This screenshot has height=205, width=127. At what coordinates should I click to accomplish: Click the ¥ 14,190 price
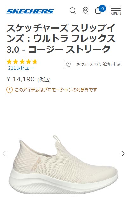[20, 79]
